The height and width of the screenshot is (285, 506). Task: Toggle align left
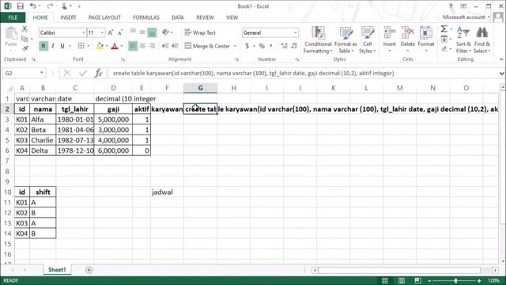pyautogui.click(x=133, y=46)
